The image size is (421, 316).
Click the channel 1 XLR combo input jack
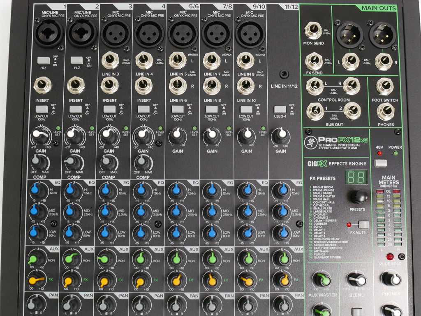click(49, 33)
